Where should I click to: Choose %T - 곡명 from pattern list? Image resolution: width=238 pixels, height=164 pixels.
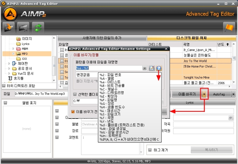[107, 118]
